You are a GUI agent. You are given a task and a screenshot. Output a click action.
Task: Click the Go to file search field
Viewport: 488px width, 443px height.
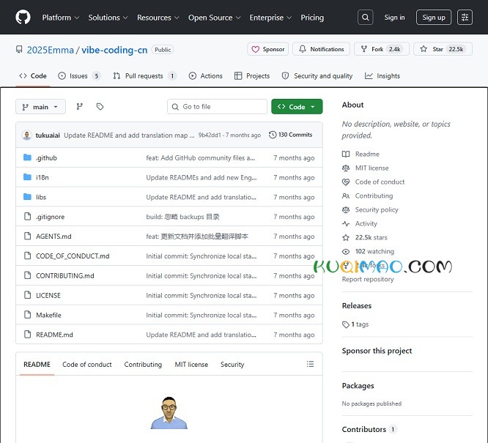[x=217, y=107]
